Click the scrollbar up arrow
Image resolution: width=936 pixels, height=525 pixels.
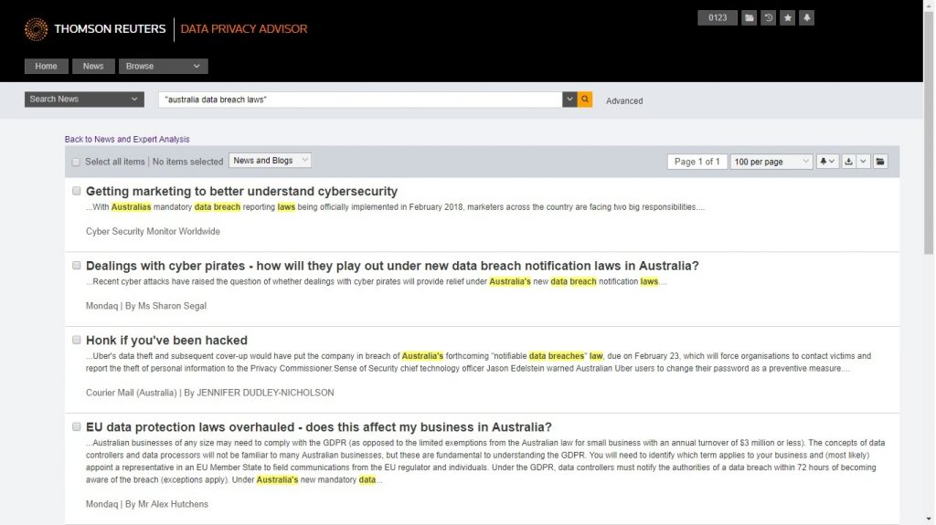[929, 5]
